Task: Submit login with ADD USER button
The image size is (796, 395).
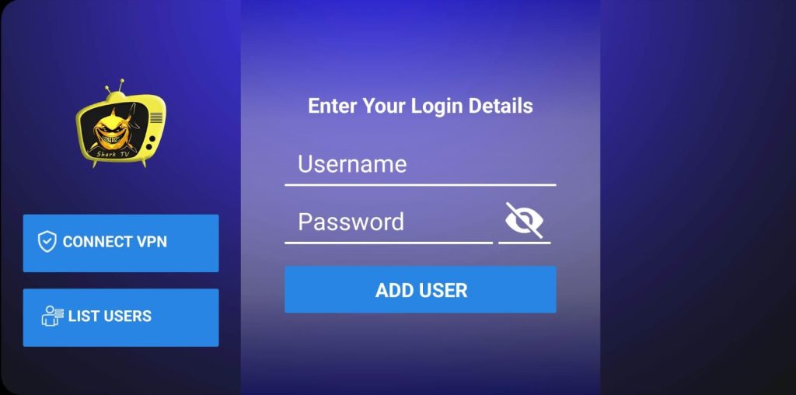Action: (x=421, y=289)
